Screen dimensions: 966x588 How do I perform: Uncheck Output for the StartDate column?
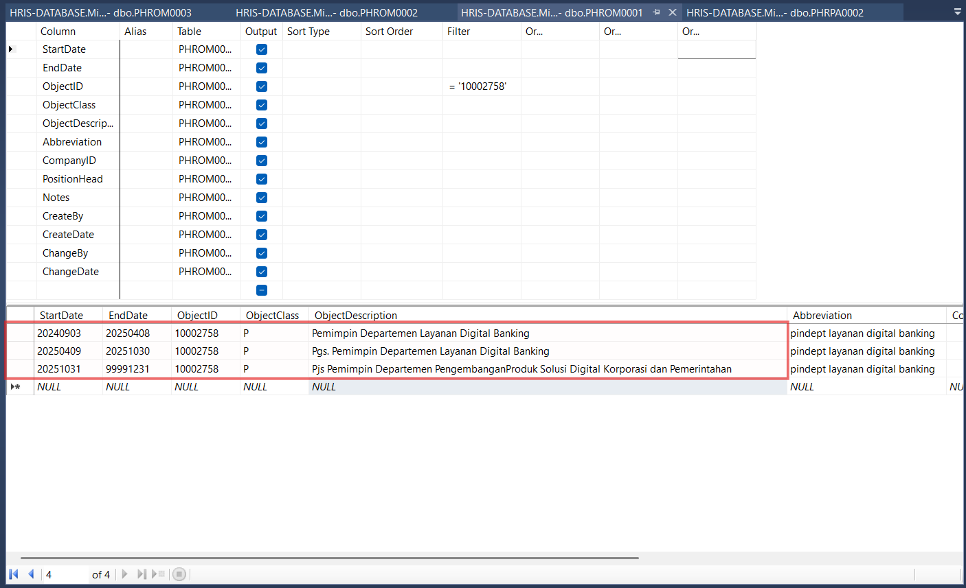pos(261,49)
